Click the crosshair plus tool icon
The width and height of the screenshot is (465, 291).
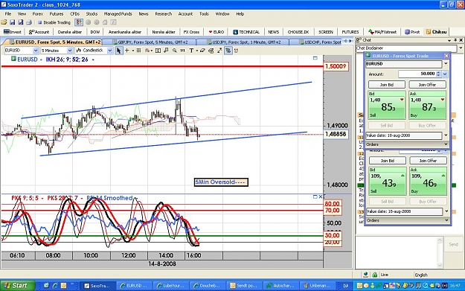point(127,51)
